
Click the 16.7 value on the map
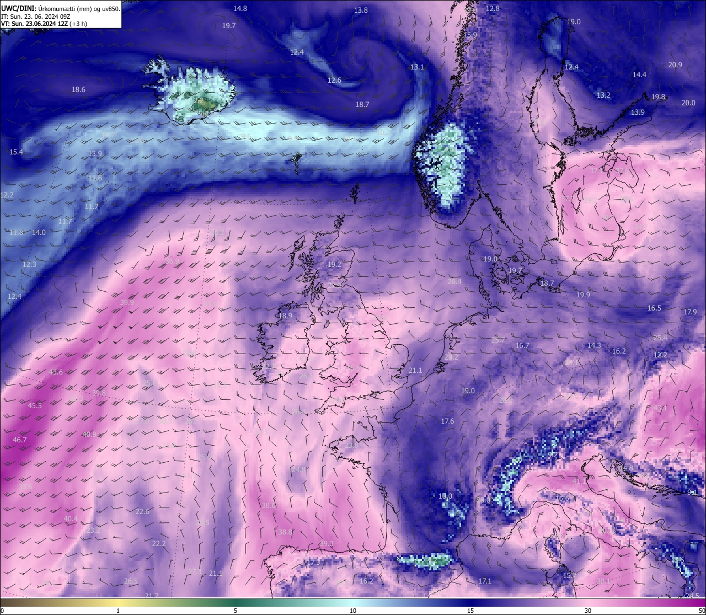tap(522, 345)
